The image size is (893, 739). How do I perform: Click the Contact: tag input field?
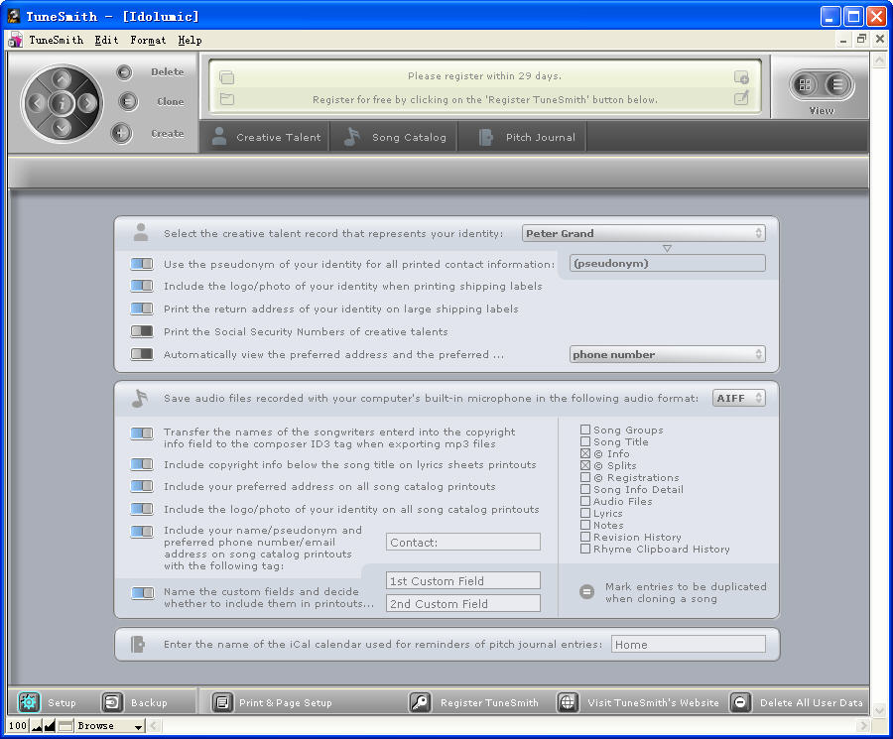click(463, 542)
